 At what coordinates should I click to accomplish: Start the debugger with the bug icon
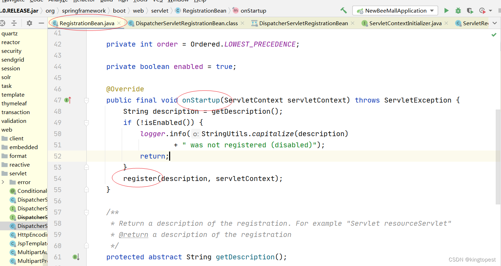click(x=458, y=10)
